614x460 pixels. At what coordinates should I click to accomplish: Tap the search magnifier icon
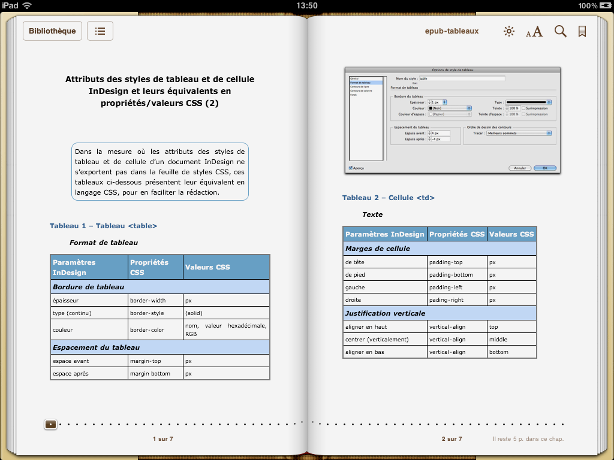coord(561,31)
